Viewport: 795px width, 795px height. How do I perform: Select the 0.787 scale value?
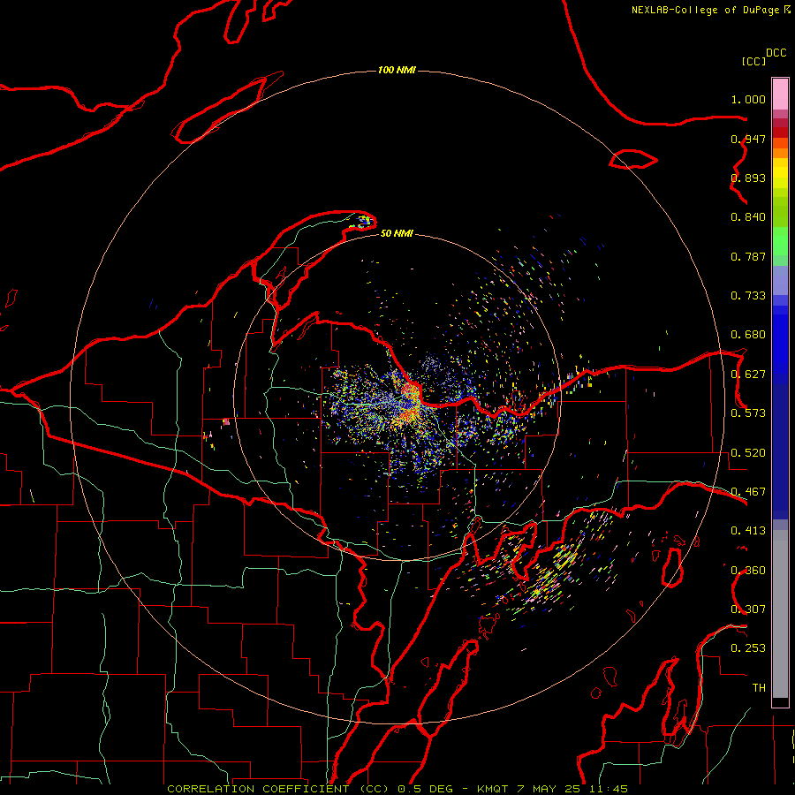pos(748,256)
